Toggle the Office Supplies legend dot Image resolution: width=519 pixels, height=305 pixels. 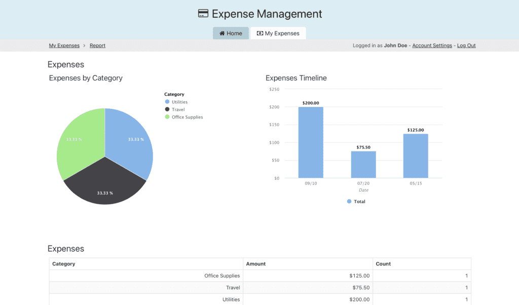(167, 117)
